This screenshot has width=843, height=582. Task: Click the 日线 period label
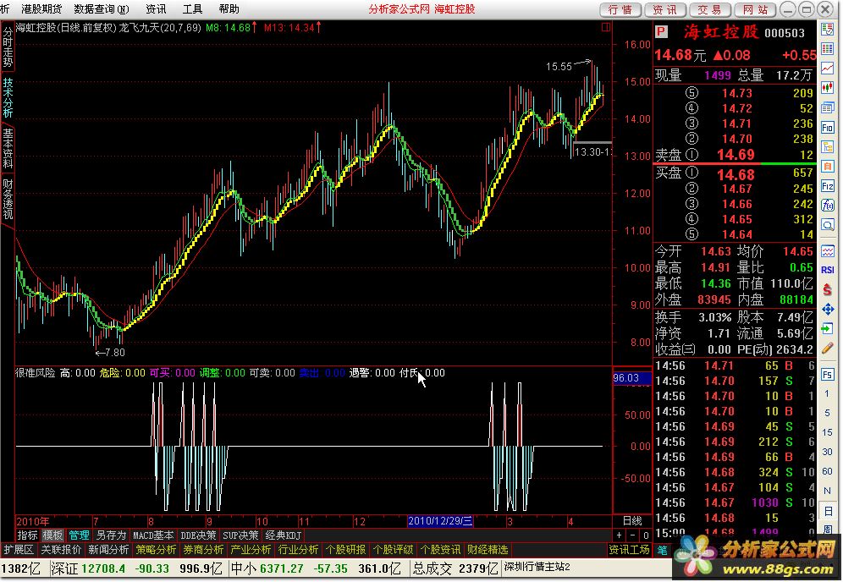click(632, 521)
